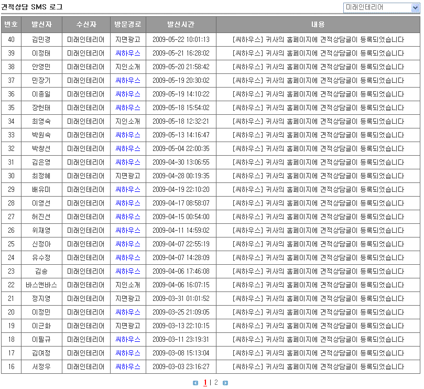
Task: Click 씨하우스 link in row 39
Action: (x=128, y=53)
